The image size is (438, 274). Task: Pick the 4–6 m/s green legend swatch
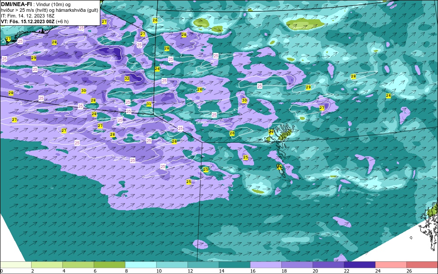point(78,265)
